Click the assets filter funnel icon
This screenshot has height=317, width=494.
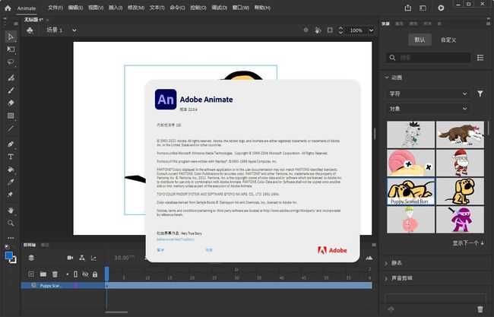(x=480, y=94)
